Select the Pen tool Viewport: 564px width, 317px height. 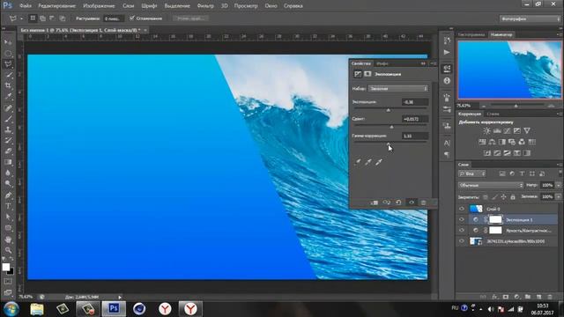[x=8, y=195]
